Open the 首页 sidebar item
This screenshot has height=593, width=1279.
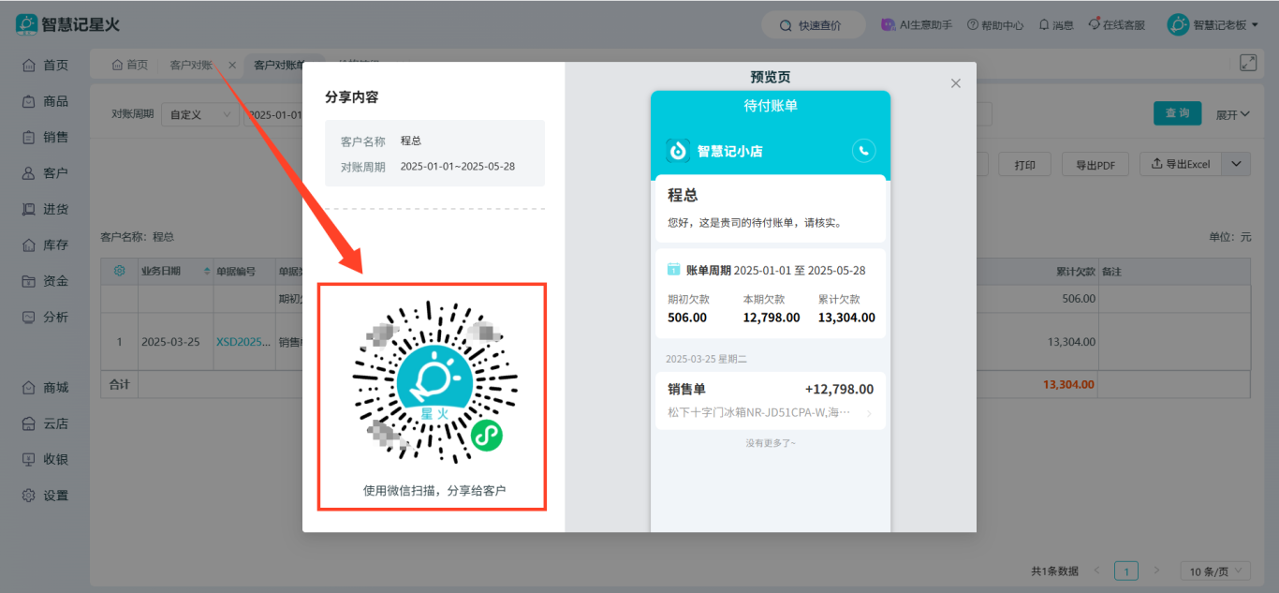point(45,66)
